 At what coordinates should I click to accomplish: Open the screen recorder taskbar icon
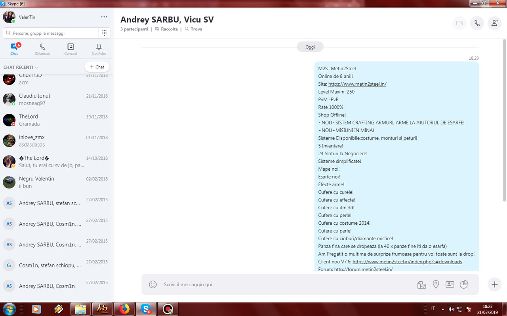(x=168, y=309)
